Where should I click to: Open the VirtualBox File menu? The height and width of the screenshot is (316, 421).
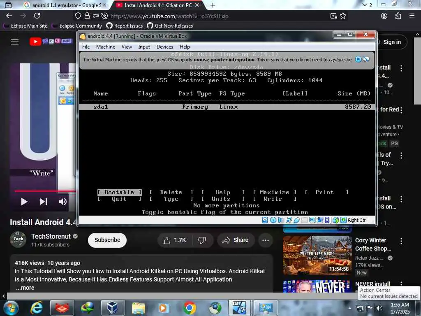pyautogui.click(x=86, y=47)
